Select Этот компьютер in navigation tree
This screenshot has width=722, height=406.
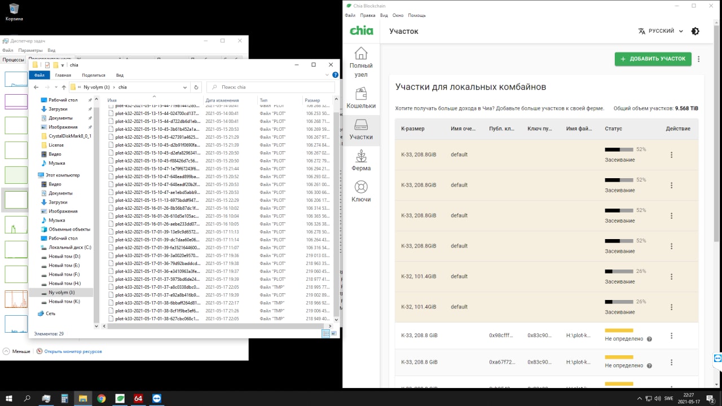tap(63, 175)
